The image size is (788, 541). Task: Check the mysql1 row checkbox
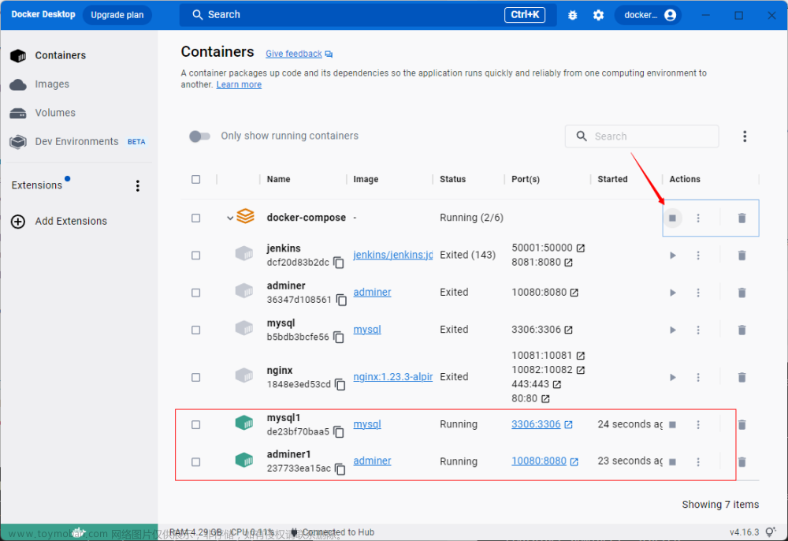point(196,425)
